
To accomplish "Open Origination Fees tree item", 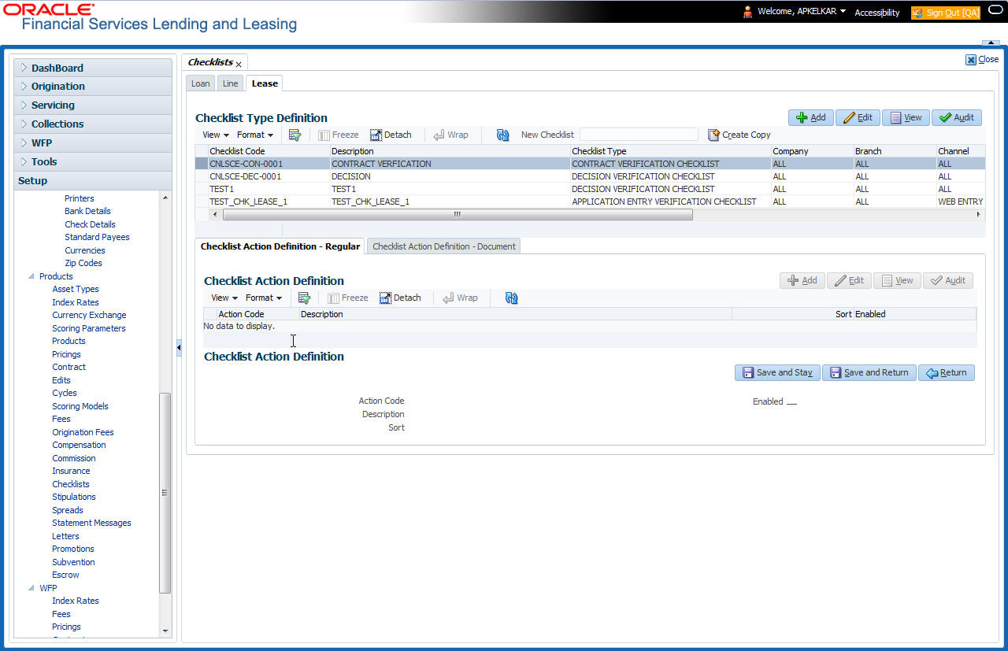I will click(83, 432).
